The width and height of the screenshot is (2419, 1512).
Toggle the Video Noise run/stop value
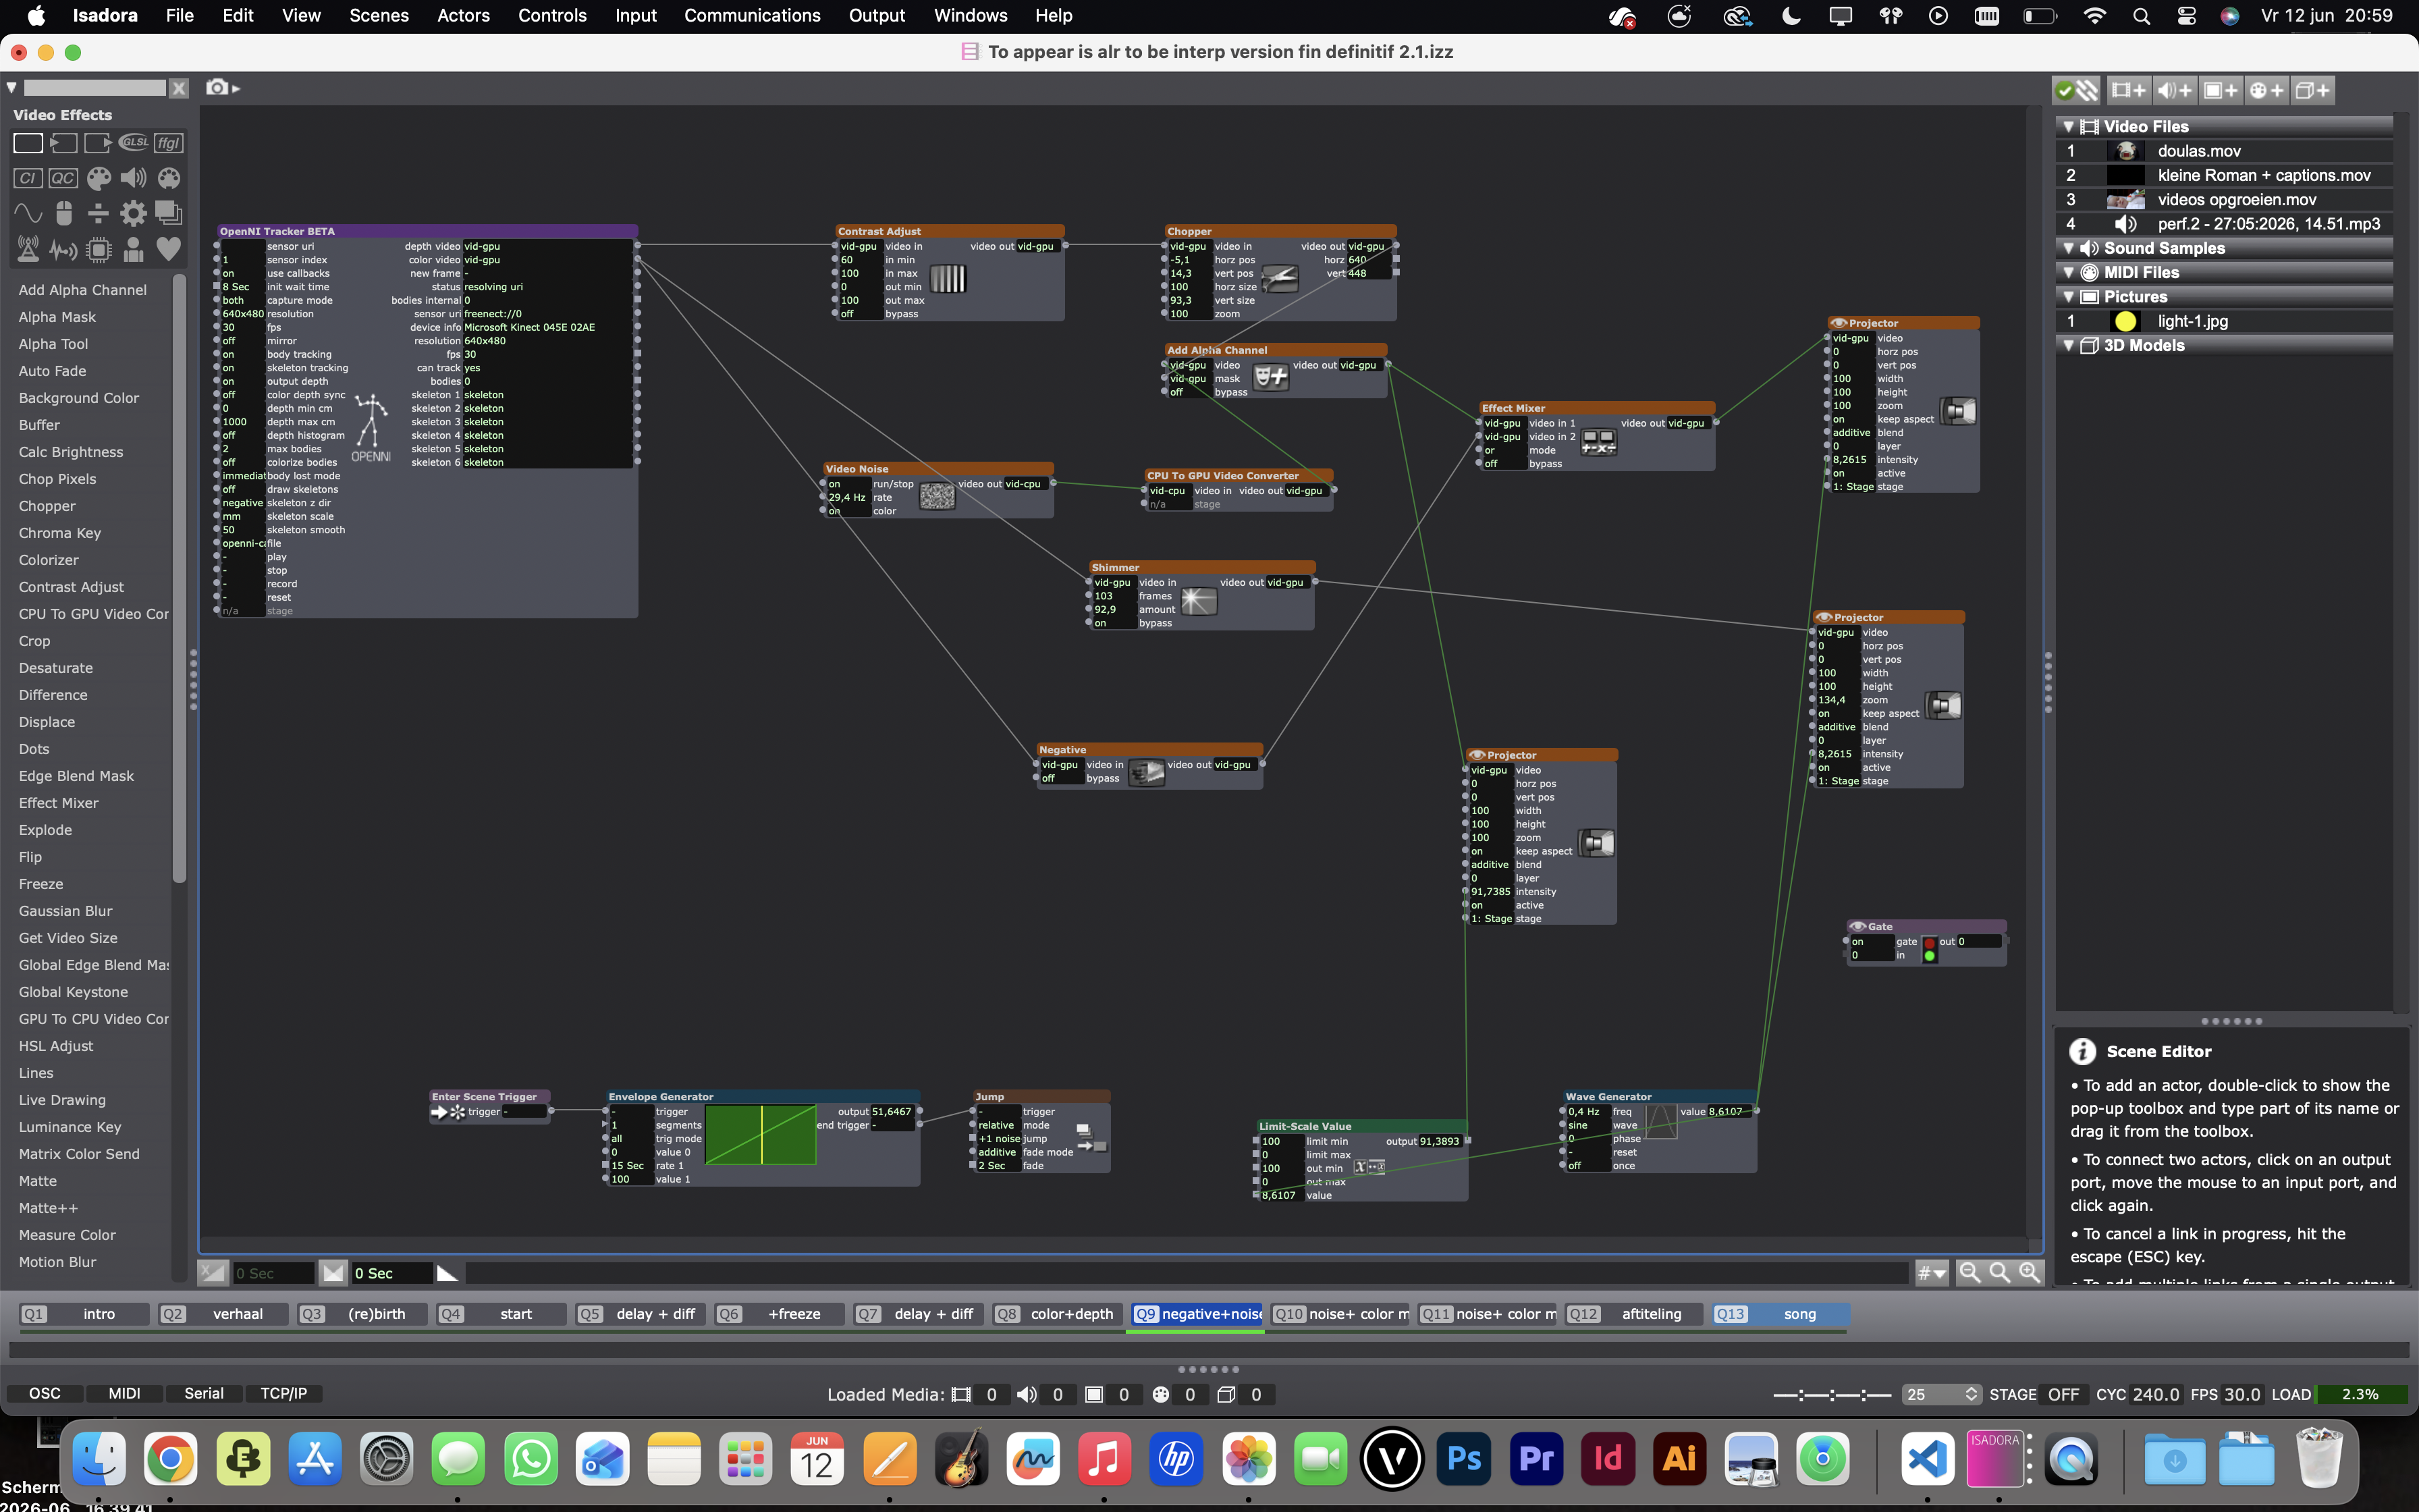(x=846, y=484)
